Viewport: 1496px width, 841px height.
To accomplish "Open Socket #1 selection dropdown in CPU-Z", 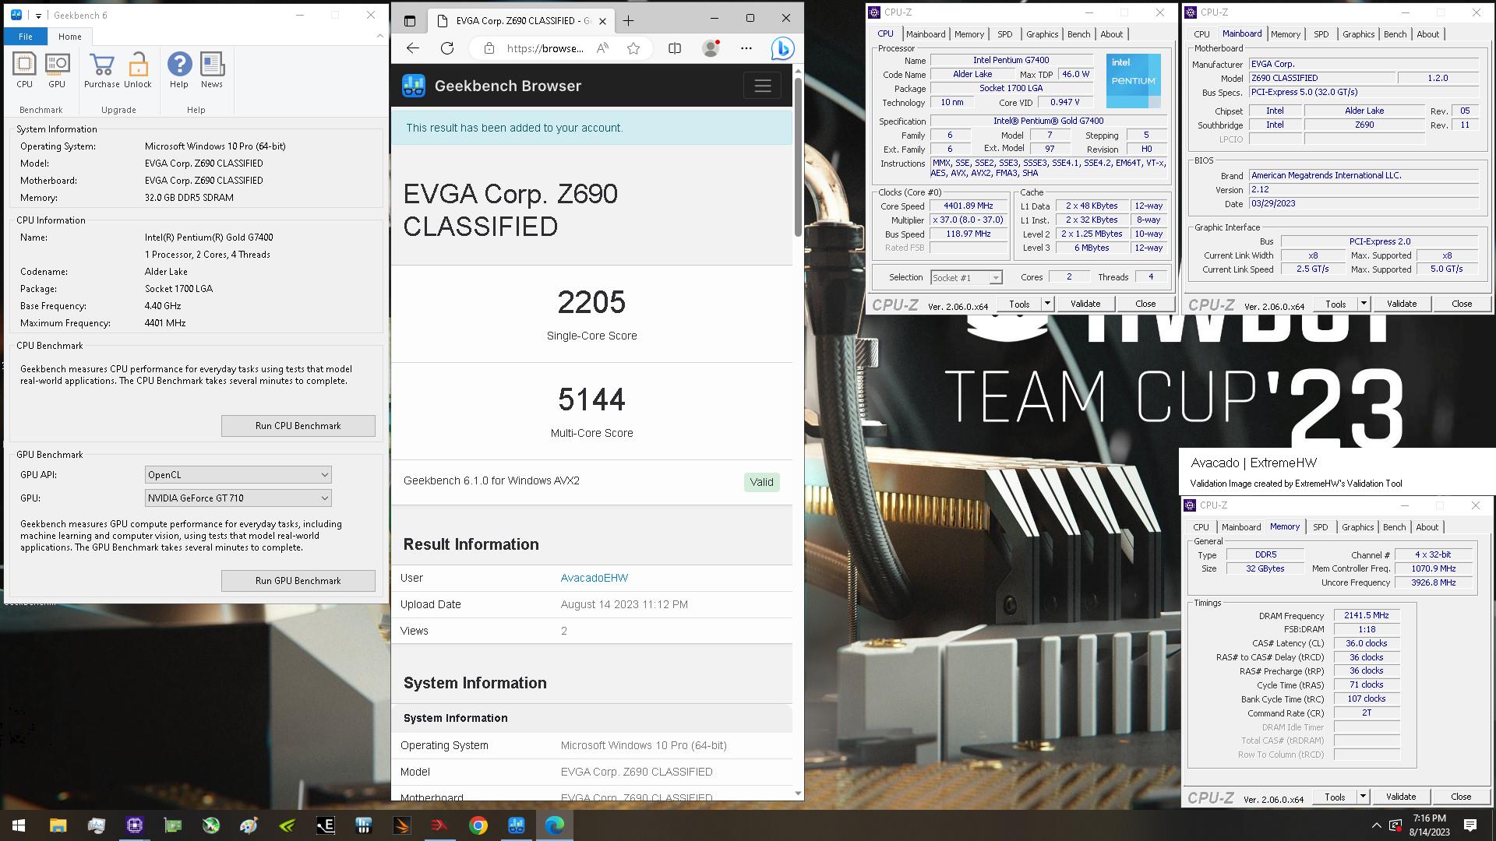I will [x=966, y=278].
